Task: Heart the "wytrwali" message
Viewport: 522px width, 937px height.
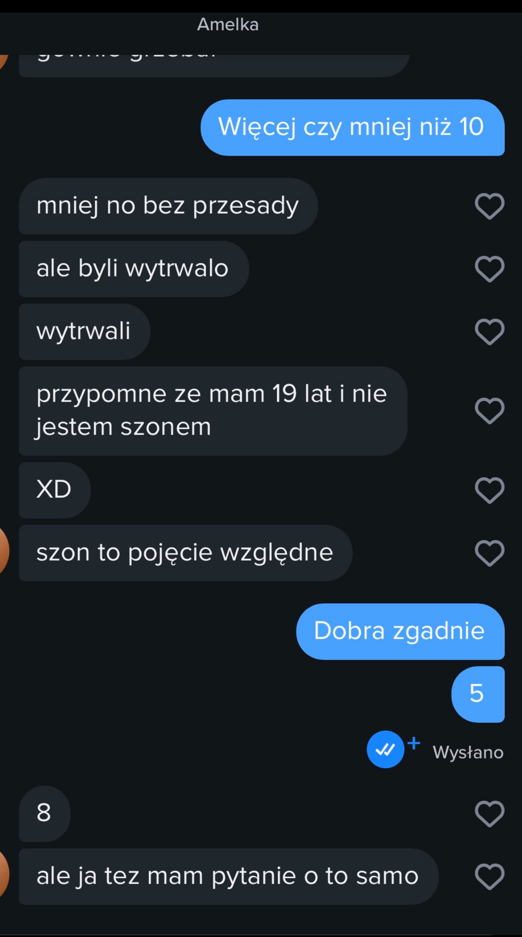Action: (x=490, y=332)
